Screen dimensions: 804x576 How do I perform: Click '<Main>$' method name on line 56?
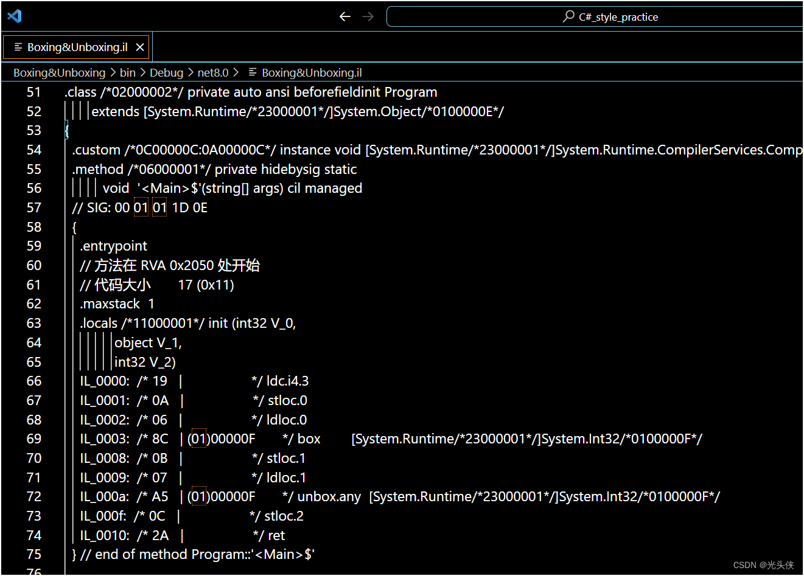[169, 188]
